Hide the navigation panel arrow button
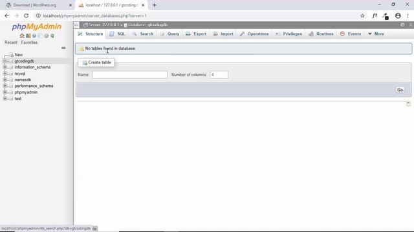The image size is (414, 232). click(x=76, y=25)
